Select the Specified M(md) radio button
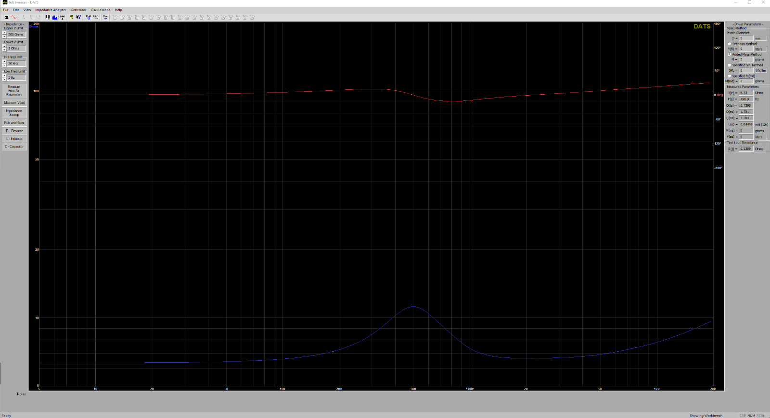 click(729, 76)
